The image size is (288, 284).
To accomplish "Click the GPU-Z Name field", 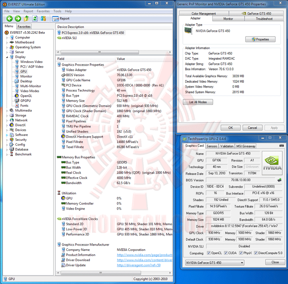I will 233,153.
